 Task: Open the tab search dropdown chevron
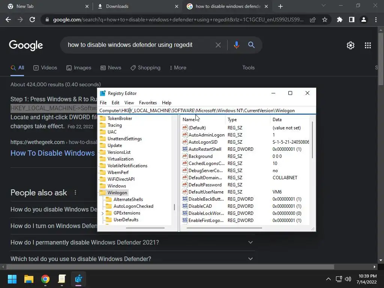pyautogui.click(x=324, y=5)
